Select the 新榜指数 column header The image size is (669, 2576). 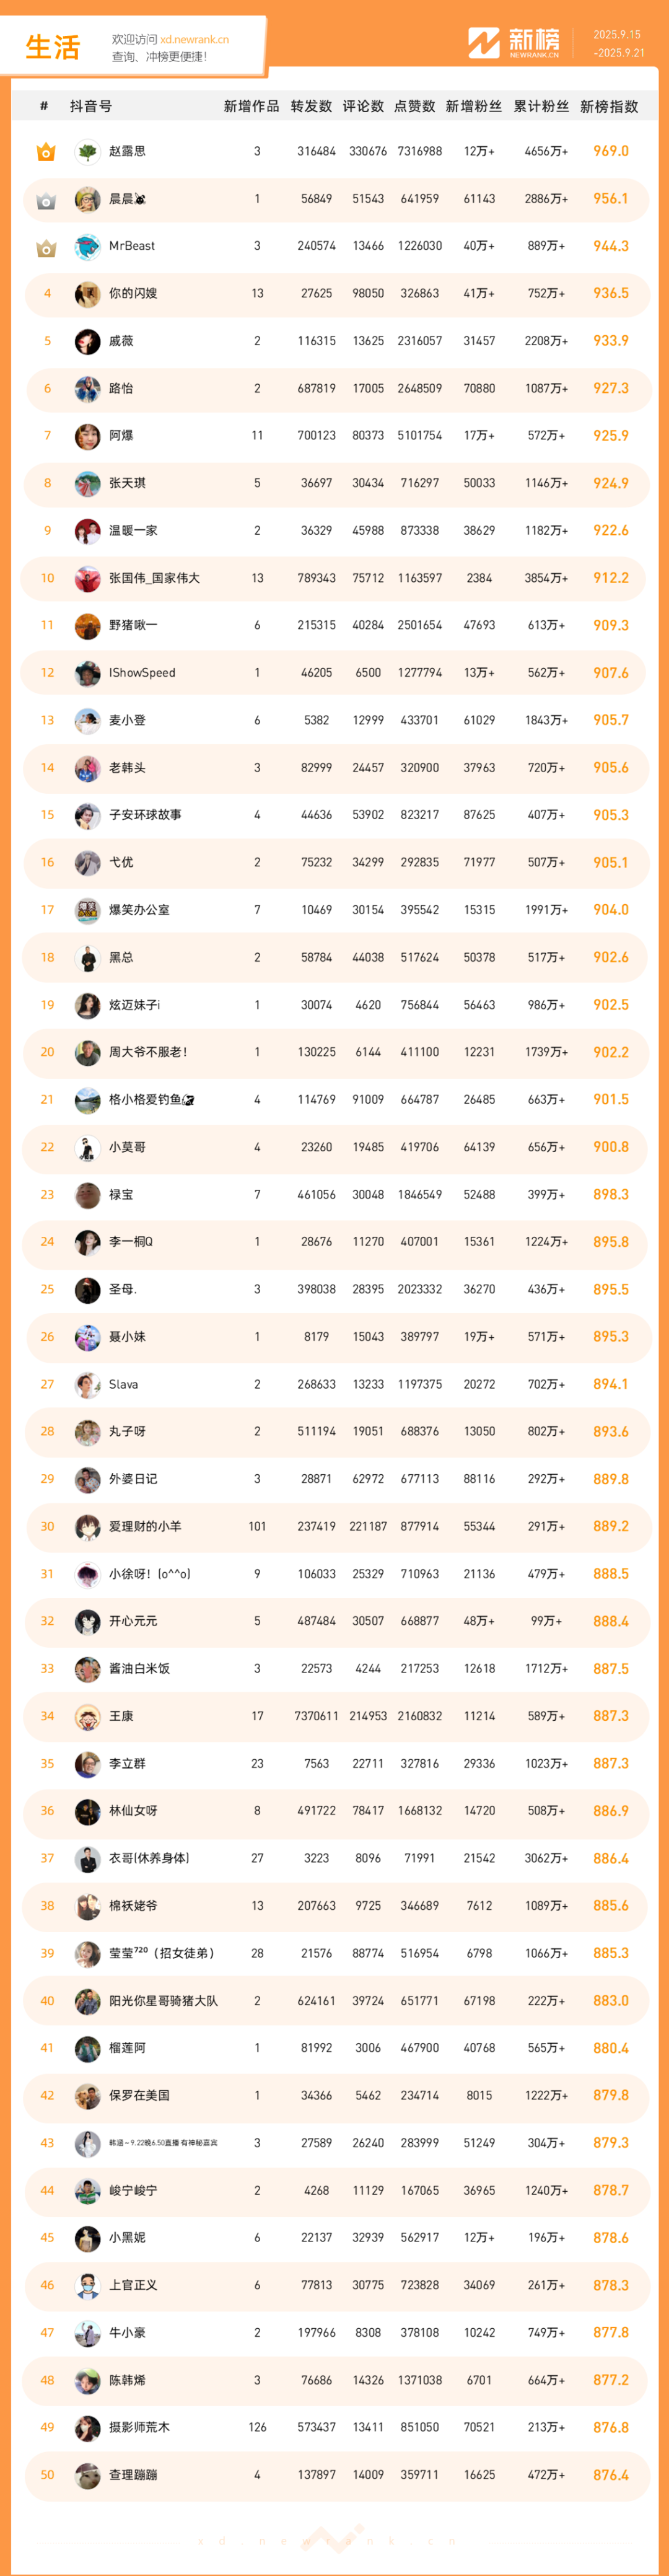coord(609,106)
